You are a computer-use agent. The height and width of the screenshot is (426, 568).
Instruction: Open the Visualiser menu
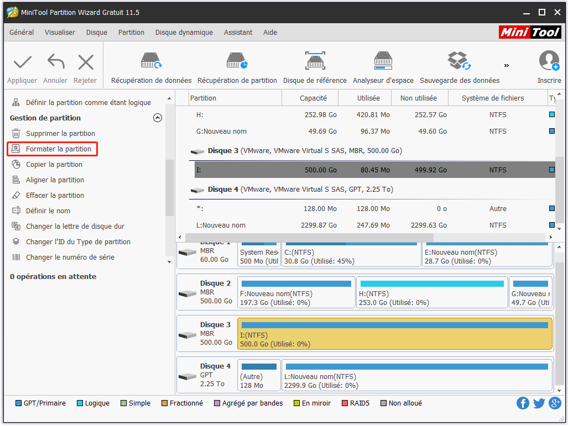pos(60,32)
